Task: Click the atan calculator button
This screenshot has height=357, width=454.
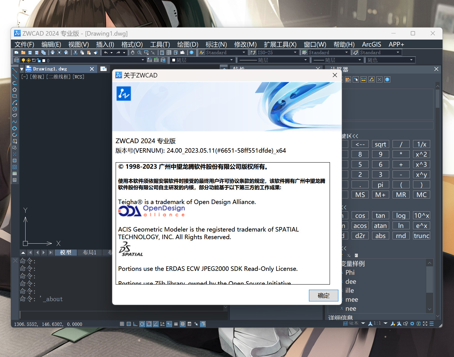Action: [x=380, y=226]
